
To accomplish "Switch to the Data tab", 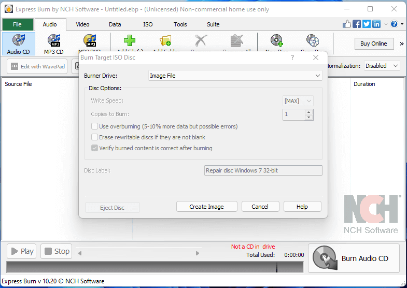I will tap(115, 24).
